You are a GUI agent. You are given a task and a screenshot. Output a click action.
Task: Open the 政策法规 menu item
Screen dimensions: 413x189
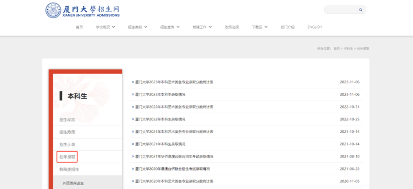click(x=232, y=27)
